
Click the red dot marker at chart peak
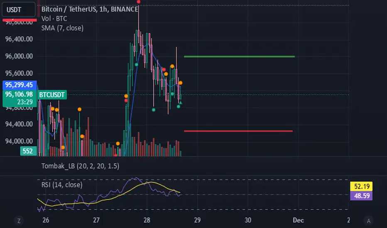click(x=138, y=2)
